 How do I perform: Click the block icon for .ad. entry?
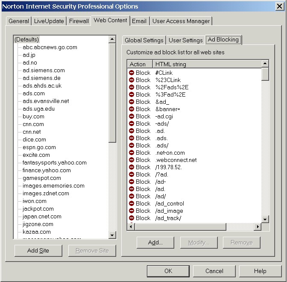[132, 131]
